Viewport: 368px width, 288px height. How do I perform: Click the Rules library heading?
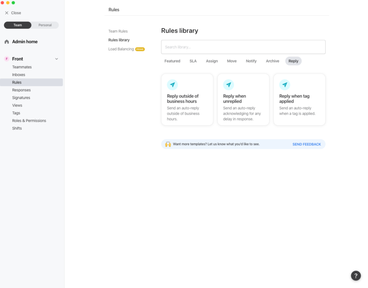[180, 31]
